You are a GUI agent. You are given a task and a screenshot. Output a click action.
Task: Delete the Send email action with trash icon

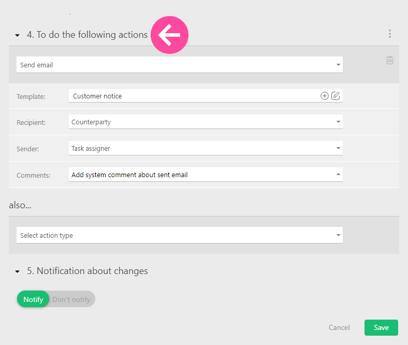[390, 61]
